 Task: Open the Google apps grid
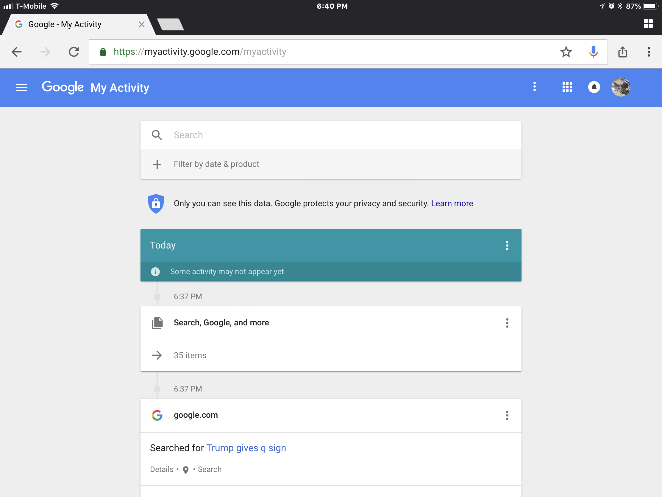567,87
